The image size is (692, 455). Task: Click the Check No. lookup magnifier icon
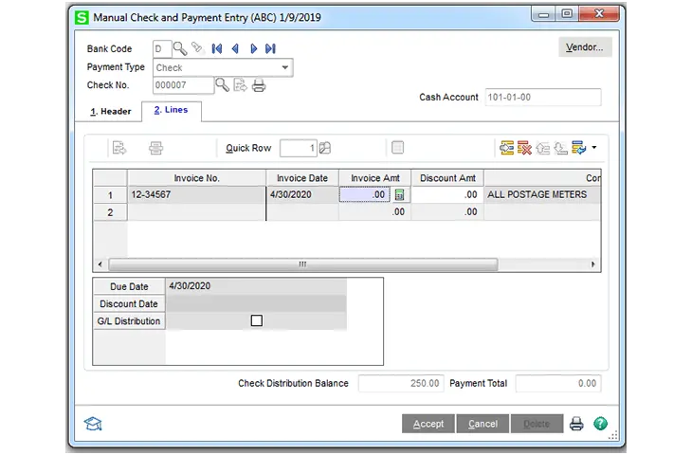point(222,85)
